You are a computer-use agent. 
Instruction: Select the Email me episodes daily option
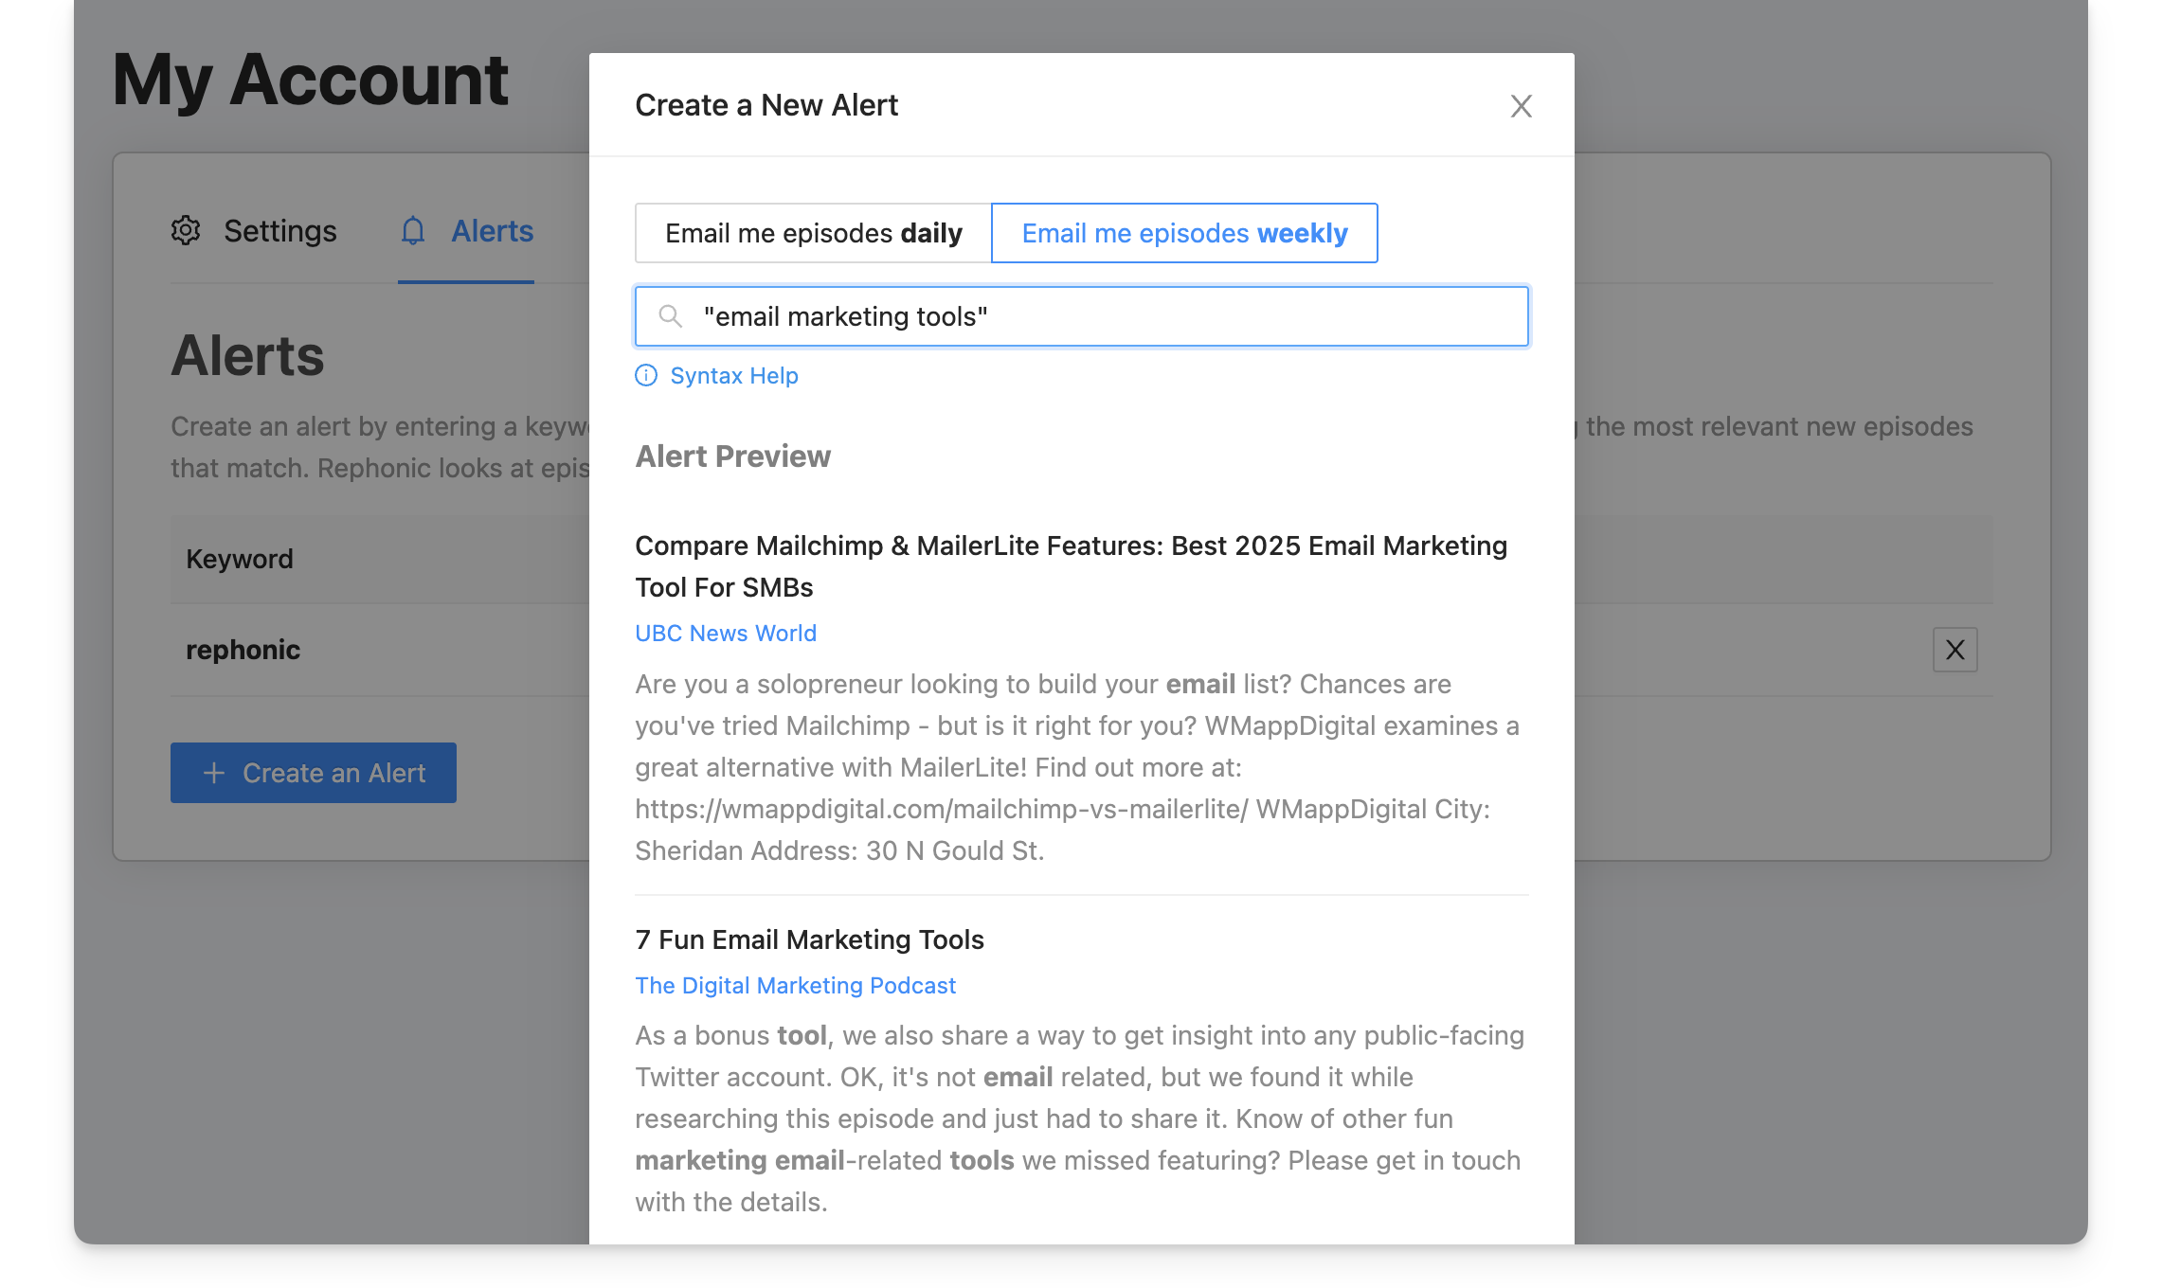click(x=813, y=233)
